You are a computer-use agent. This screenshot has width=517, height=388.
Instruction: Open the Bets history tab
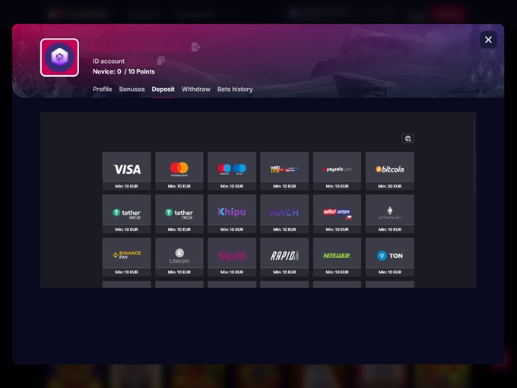click(235, 90)
